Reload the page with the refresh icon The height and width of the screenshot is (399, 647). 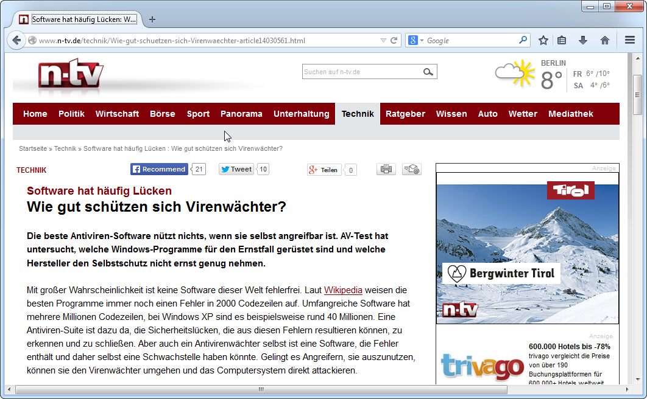(394, 41)
